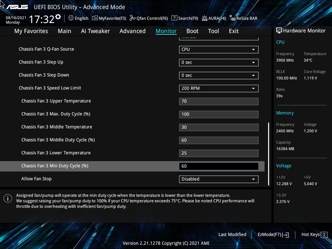The width and height of the screenshot is (332, 249).
Task: Switch to Main tab
Action: coord(65,31)
